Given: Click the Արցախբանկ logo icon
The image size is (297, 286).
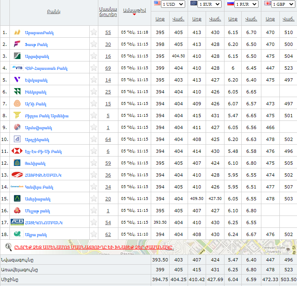Looking at the screenshot, I should [x=17, y=56].
